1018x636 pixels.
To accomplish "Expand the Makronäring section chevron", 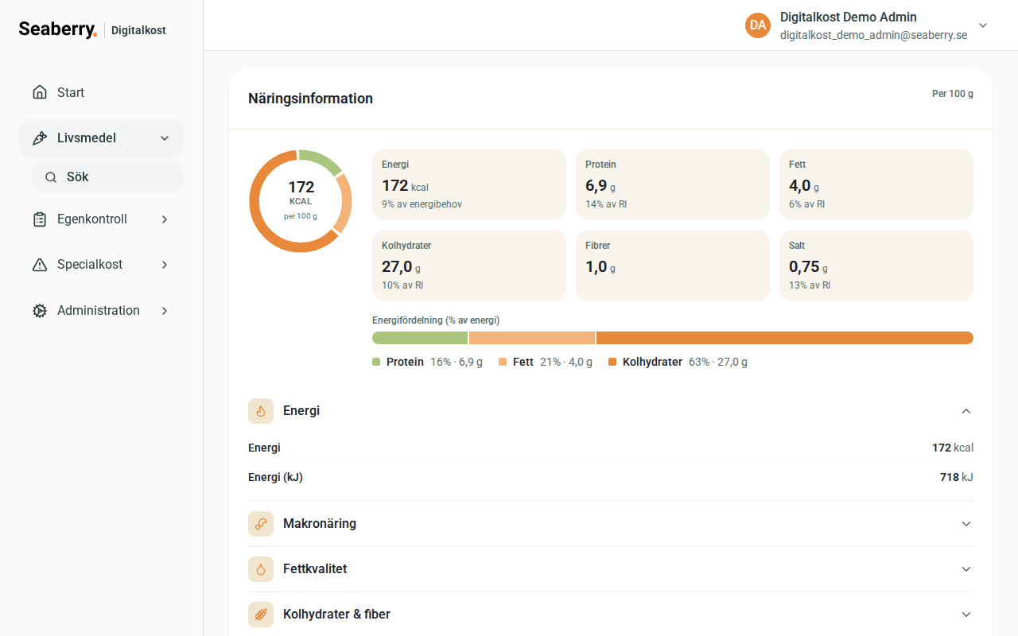I will click(x=966, y=524).
